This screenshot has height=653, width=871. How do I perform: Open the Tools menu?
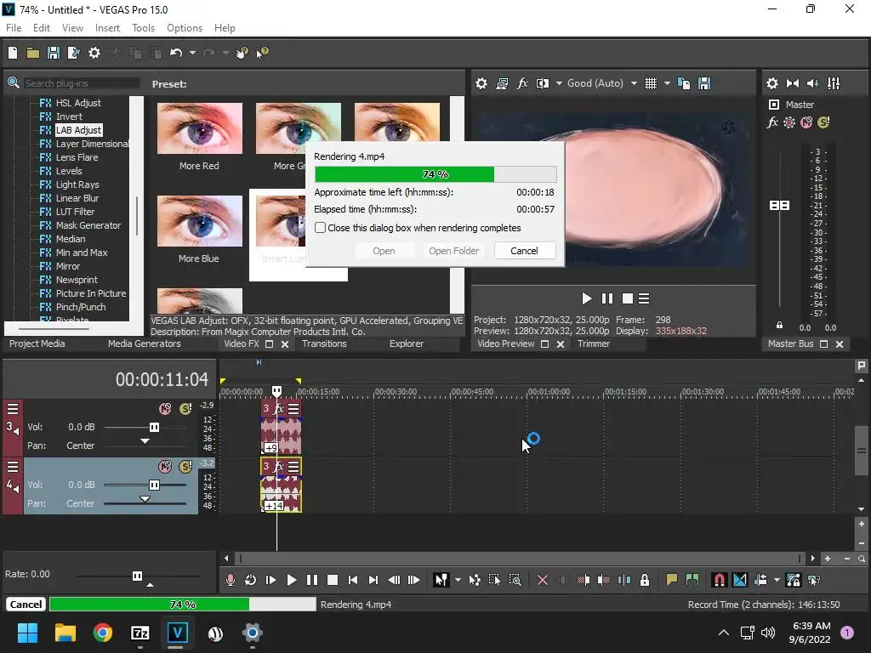(143, 28)
